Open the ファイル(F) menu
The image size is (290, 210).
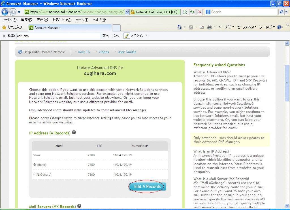coord(9,20)
